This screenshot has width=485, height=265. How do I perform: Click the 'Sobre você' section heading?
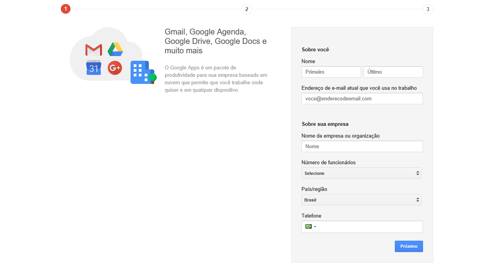tap(315, 49)
